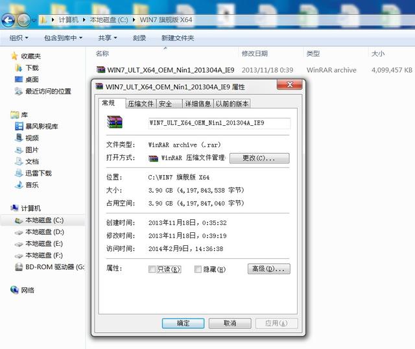Click the location text C:\WIN7 旗舰版 X64
Image resolution: width=415 pixels, height=349 pixels.
179,177
